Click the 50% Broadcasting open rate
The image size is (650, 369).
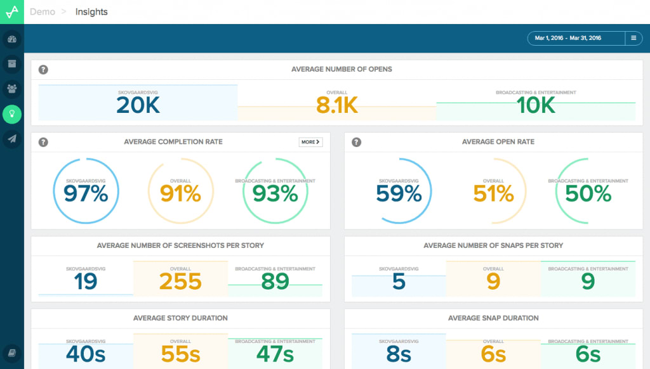coord(588,193)
